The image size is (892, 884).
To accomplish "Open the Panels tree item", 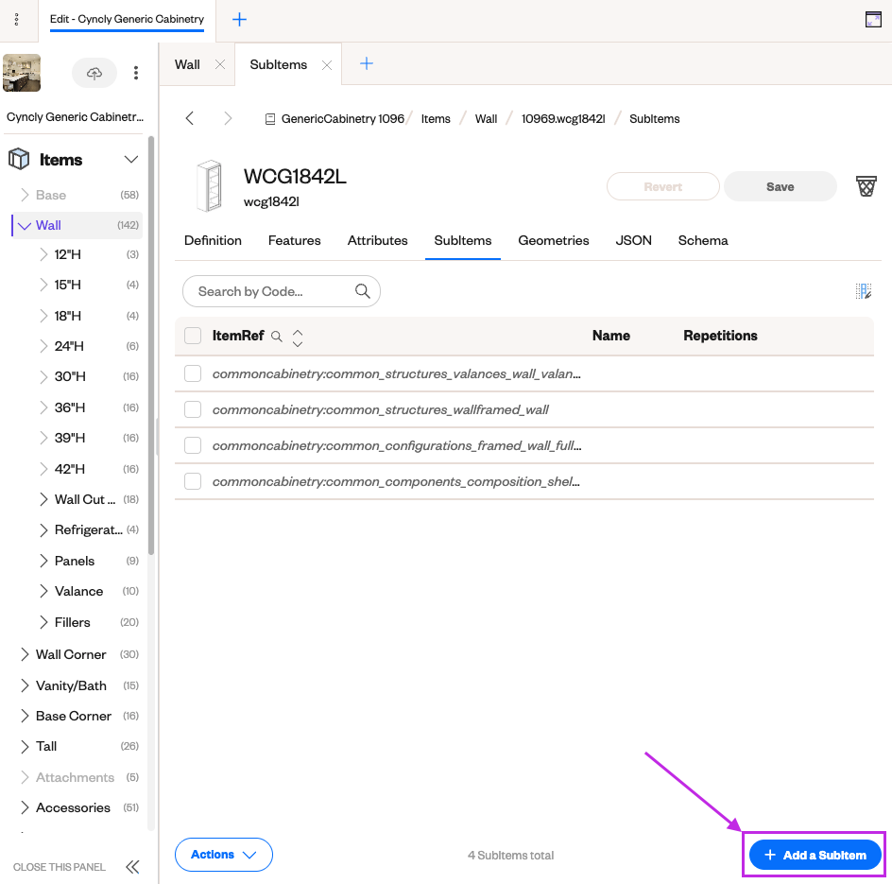I will click(75, 561).
